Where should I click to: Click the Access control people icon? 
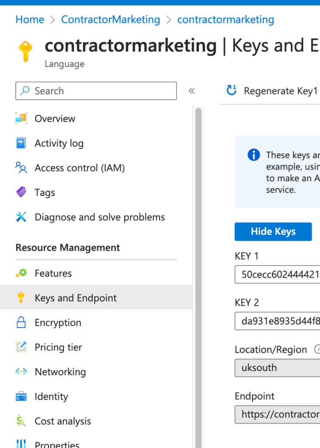tap(21, 168)
